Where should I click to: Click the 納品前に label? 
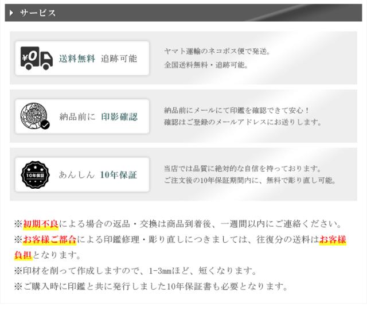pyautogui.click(x=77, y=116)
